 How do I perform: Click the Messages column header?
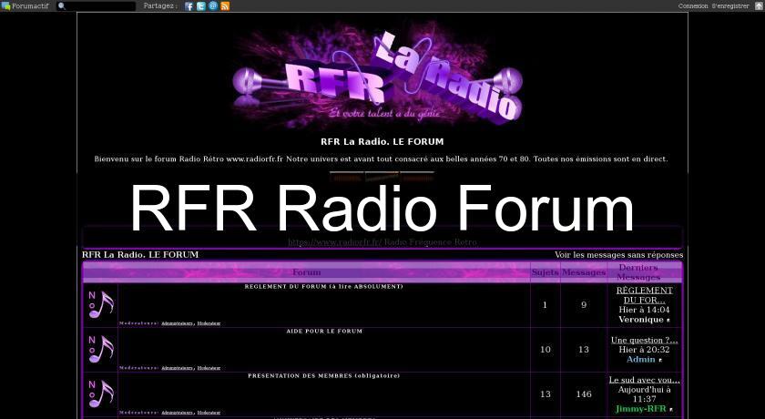pyautogui.click(x=584, y=272)
